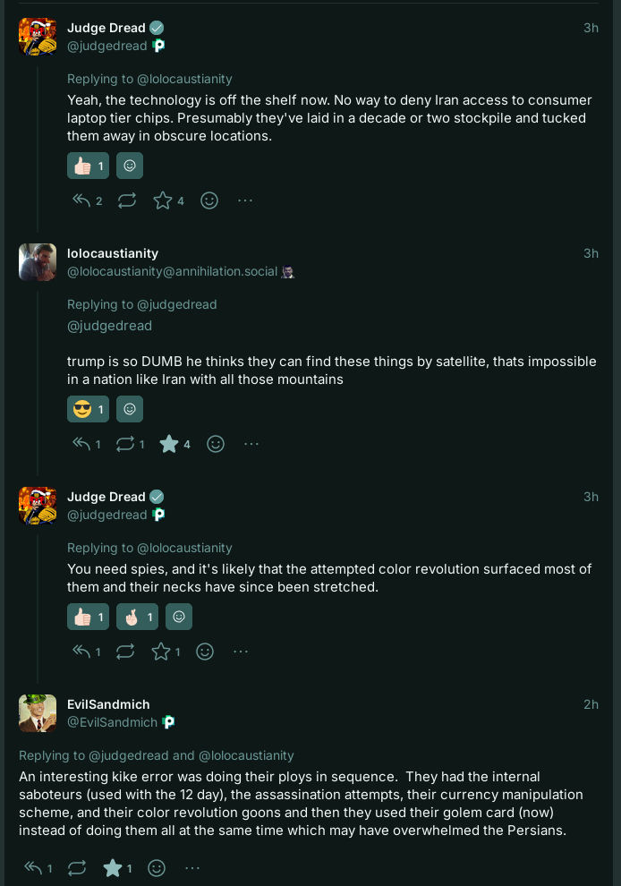Image resolution: width=621 pixels, height=886 pixels.
Task: Repeat Judge Dread's laptop chips post
Action: coord(127,200)
